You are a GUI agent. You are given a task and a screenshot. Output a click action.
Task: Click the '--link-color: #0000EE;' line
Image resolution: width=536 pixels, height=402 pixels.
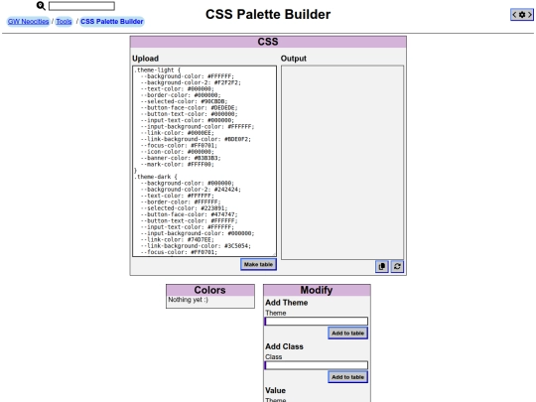pyautogui.click(x=178, y=133)
